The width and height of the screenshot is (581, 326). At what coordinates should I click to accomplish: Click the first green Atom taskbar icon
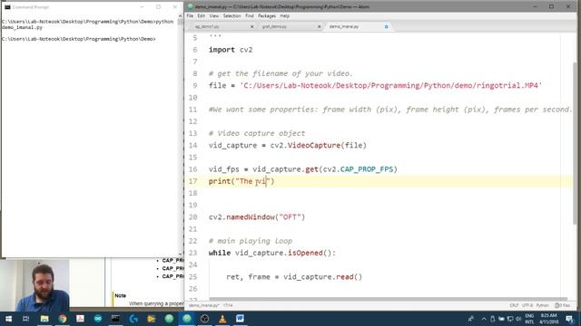click(169, 319)
